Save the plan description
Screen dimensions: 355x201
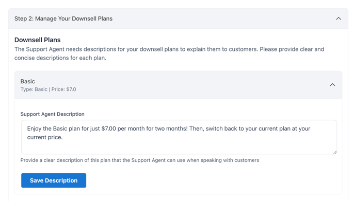[x=54, y=180]
